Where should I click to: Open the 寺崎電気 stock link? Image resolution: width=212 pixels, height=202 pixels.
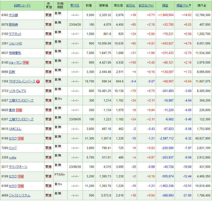coord(15,53)
